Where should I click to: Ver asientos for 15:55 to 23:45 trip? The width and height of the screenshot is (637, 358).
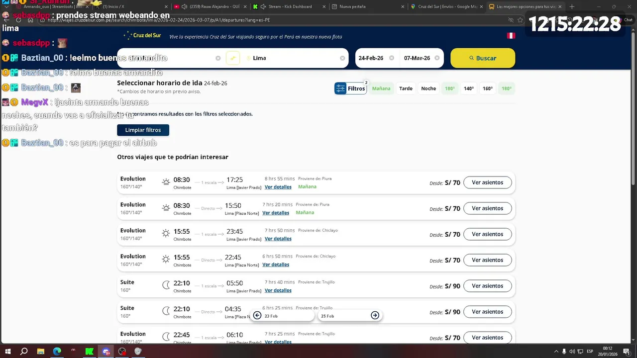coord(487,234)
